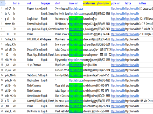This screenshot has width=153, height=114.
Task: Select 1165 Mile Creek address cell
Action: tap(146, 101)
